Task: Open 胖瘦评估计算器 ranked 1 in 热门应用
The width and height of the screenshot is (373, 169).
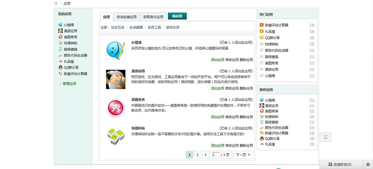Action: click(x=277, y=25)
